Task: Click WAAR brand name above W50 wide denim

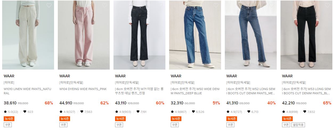Action: 176,76
